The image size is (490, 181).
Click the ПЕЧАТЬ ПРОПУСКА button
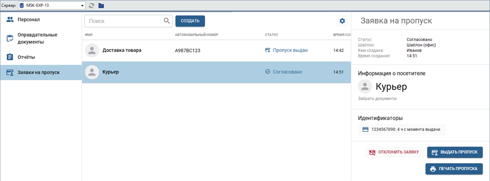pyautogui.click(x=454, y=169)
